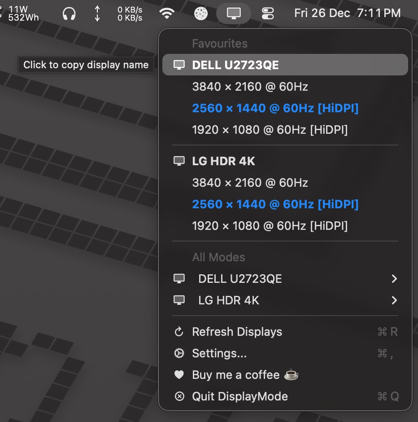Viewport: 418px width, 422px height.
Task: Click the circular refresh arrow icon
Action: [x=179, y=332]
